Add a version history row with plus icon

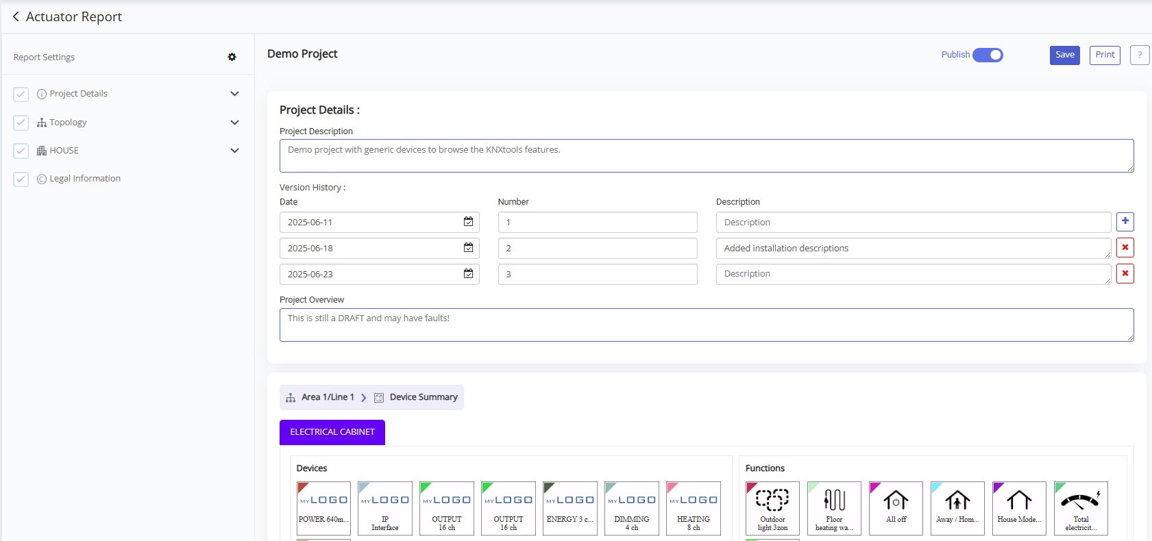[x=1125, y=221]
